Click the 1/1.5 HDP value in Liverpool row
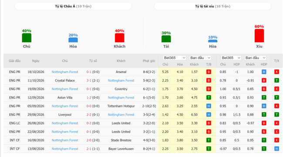The image size is (283, 157). (x=236, y=115)
